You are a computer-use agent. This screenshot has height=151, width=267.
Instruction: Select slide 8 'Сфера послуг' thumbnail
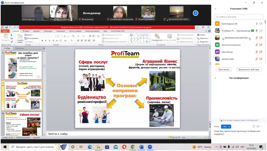23,124
